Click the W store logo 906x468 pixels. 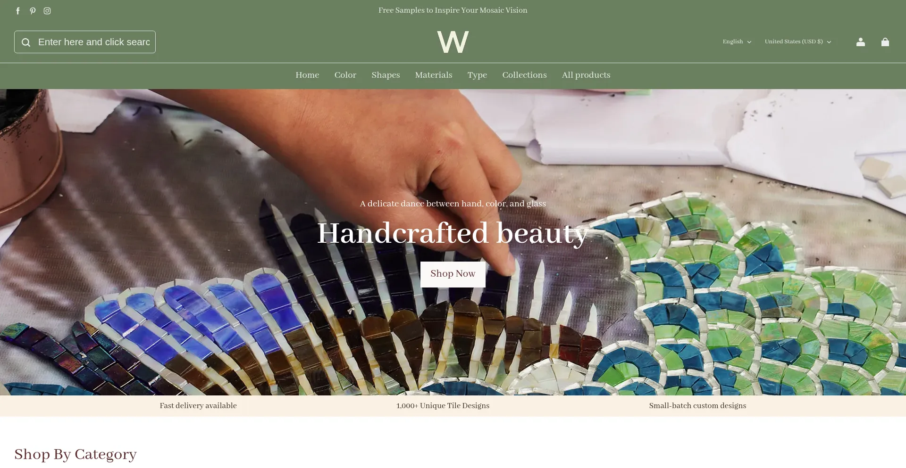tap(453, 41)
